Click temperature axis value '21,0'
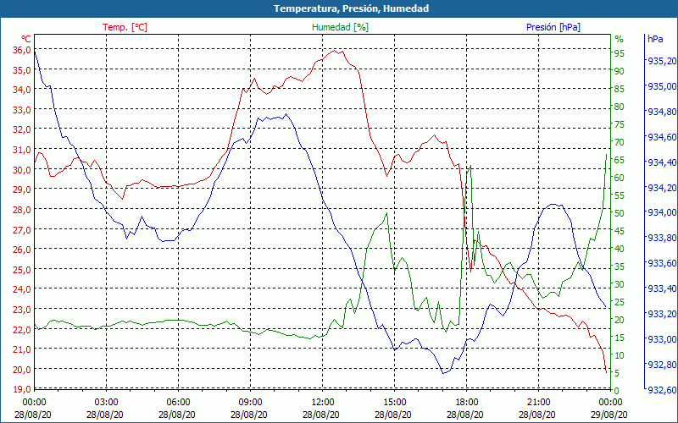678x423 pixels. 22,349
